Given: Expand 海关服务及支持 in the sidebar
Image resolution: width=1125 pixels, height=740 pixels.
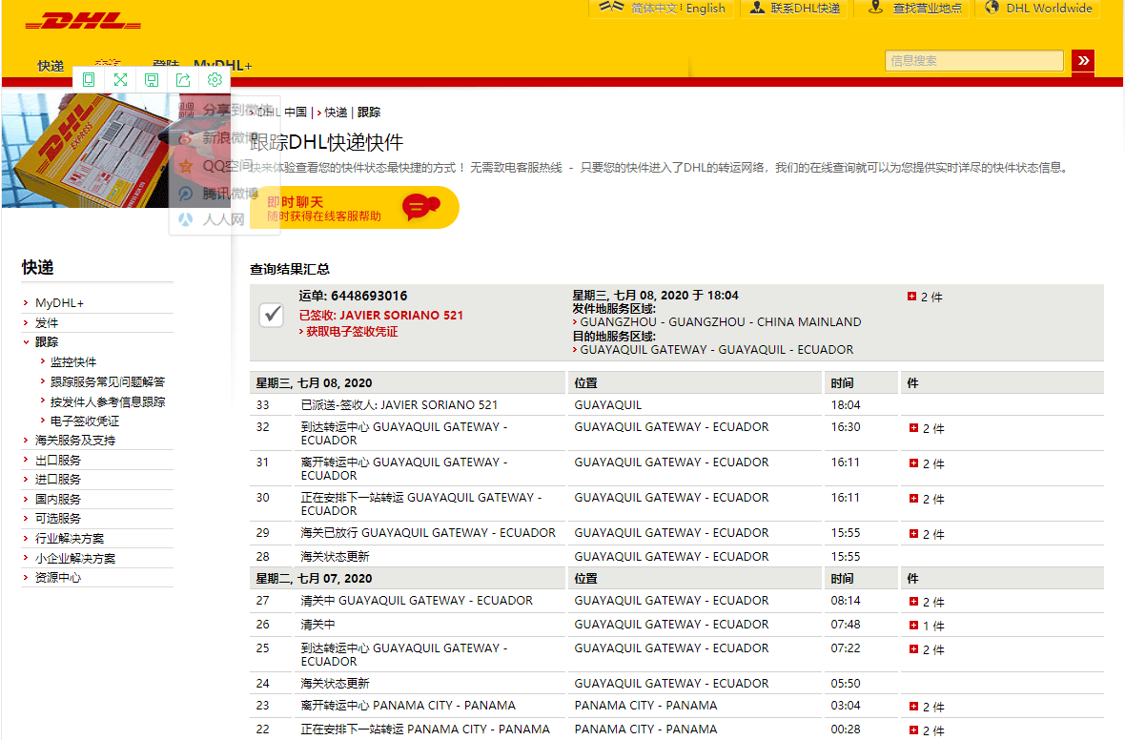Looking at the screenshot, I should (x=75, y=440).
